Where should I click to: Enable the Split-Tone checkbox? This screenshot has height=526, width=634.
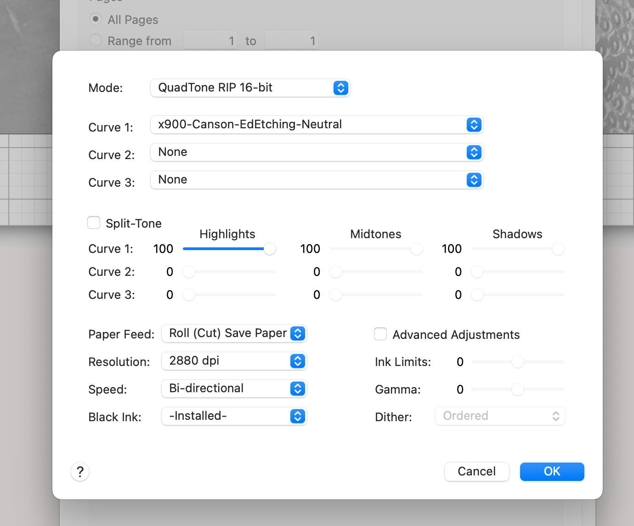[x=94, y=223]
